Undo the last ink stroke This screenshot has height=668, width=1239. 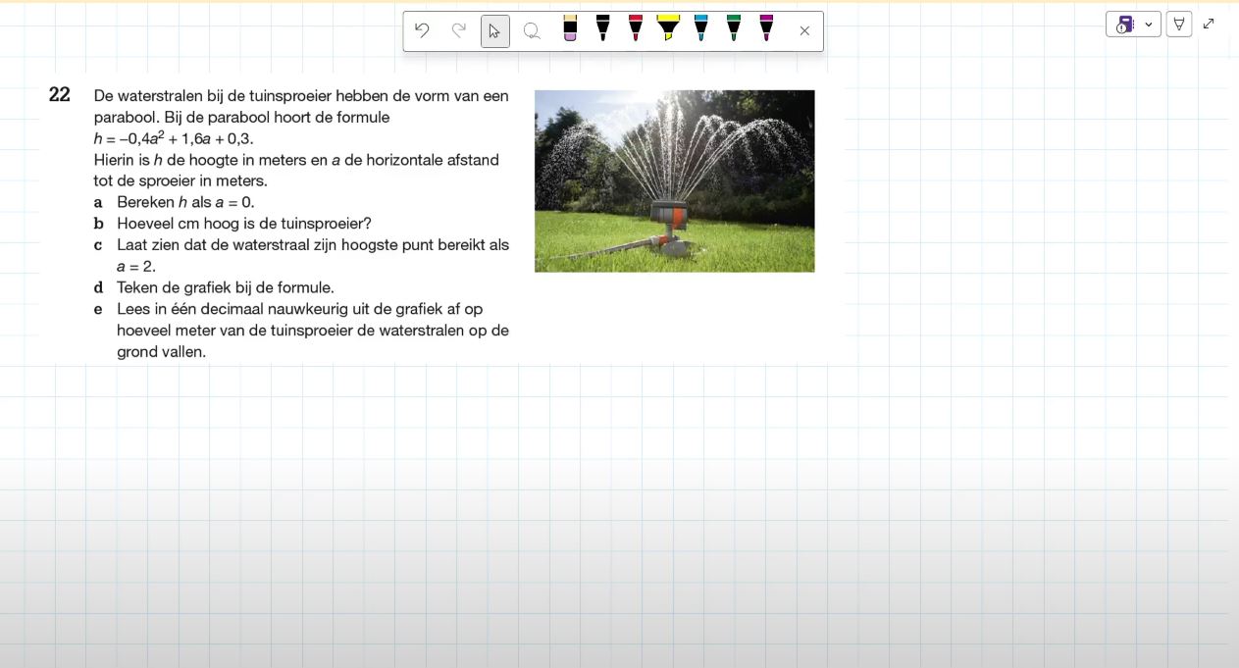pos(422,30)
